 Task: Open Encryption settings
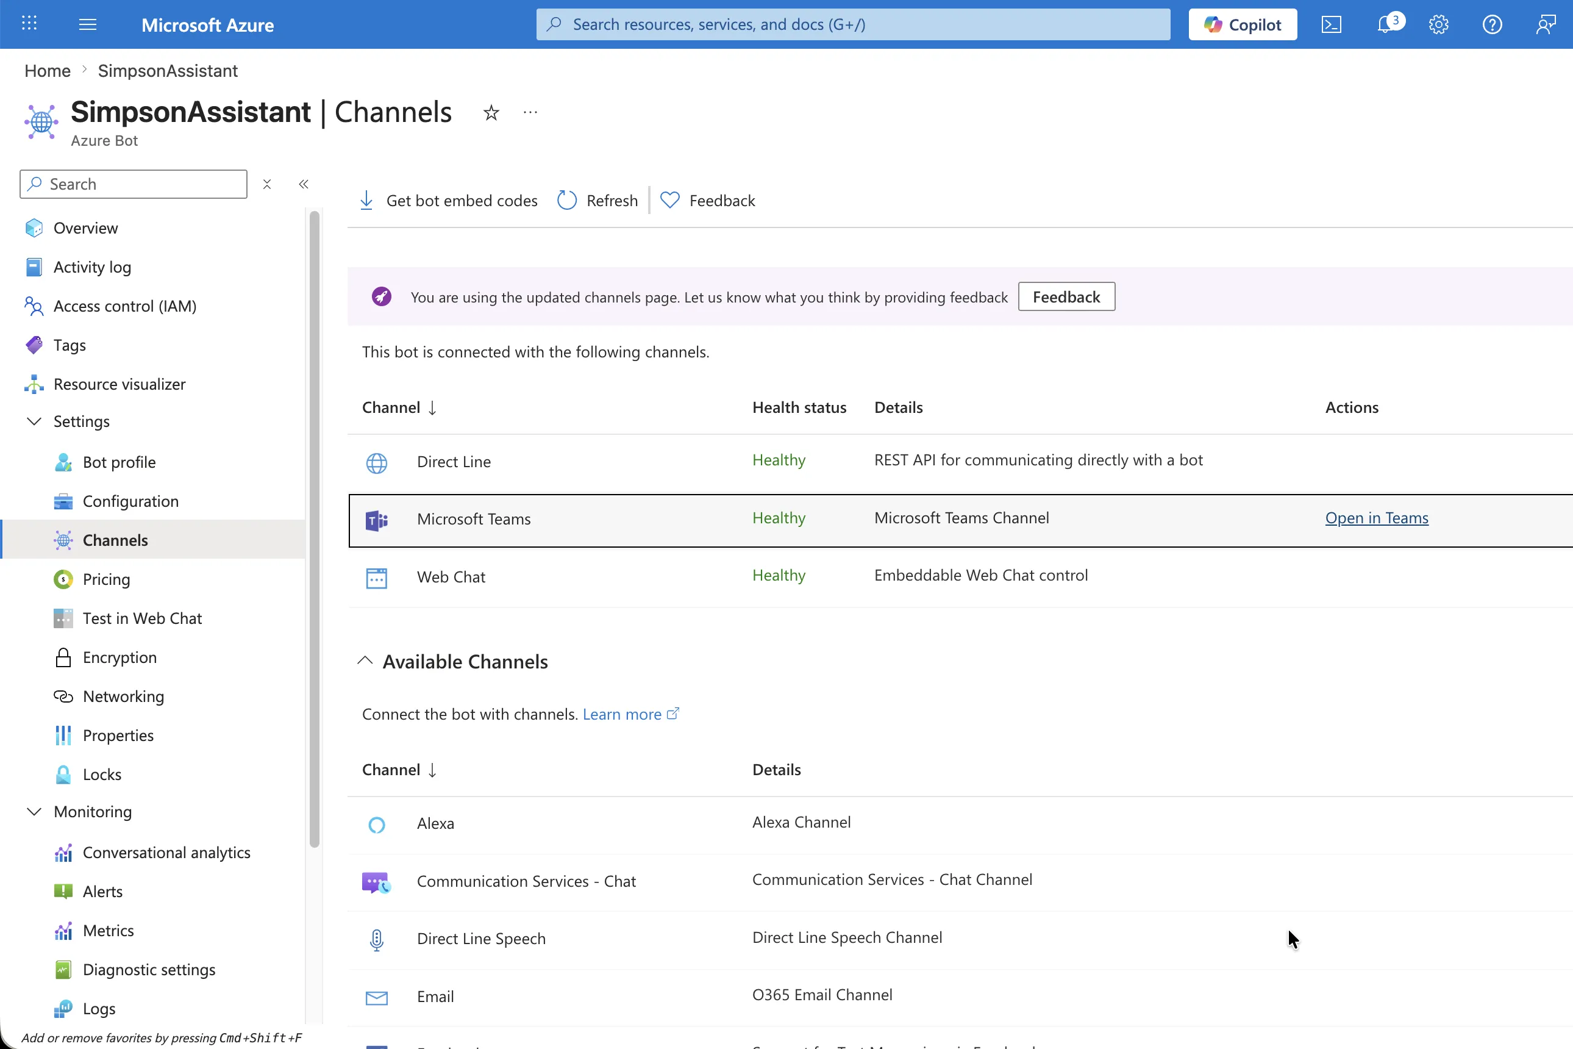click(x=119, y=657)
